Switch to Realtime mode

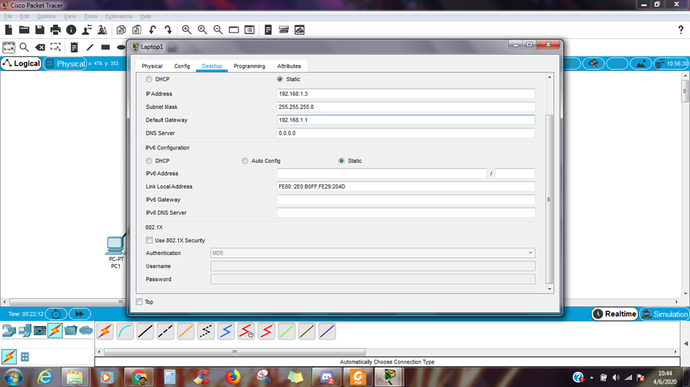[x=615, y=314]
